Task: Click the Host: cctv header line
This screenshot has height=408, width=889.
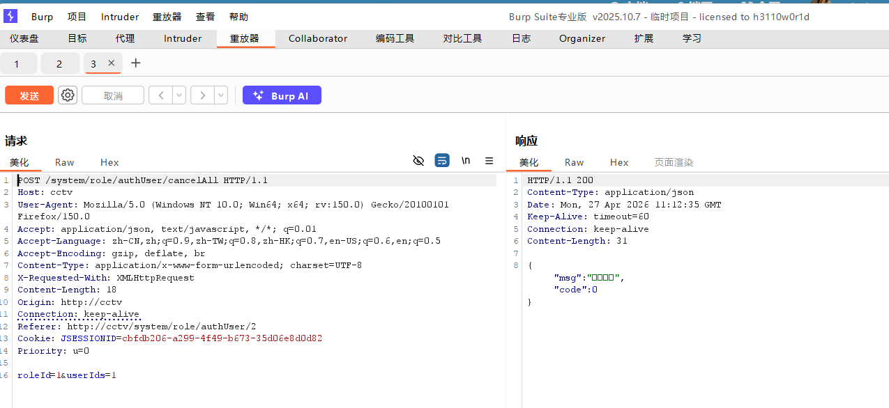Action: click(x=45, y=192)
